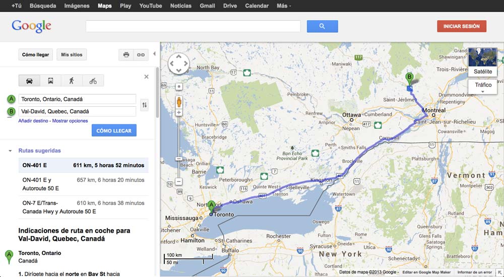Open YouTube from the top bar
This screenshot has width=504, height=277.
[x=150, y=6]
